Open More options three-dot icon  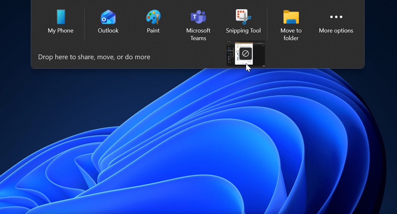(336, 17)
